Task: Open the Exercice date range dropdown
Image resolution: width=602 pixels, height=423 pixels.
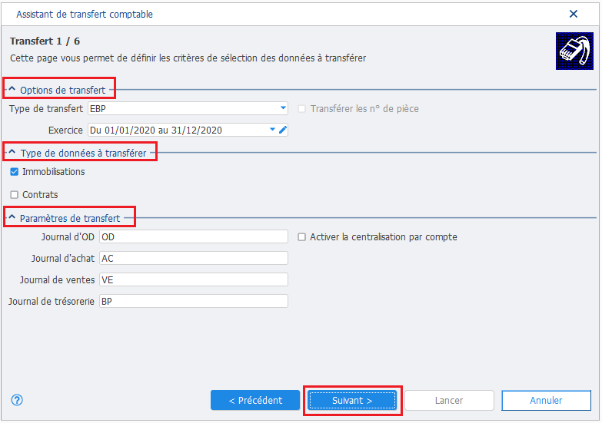Action: (272, 130)
